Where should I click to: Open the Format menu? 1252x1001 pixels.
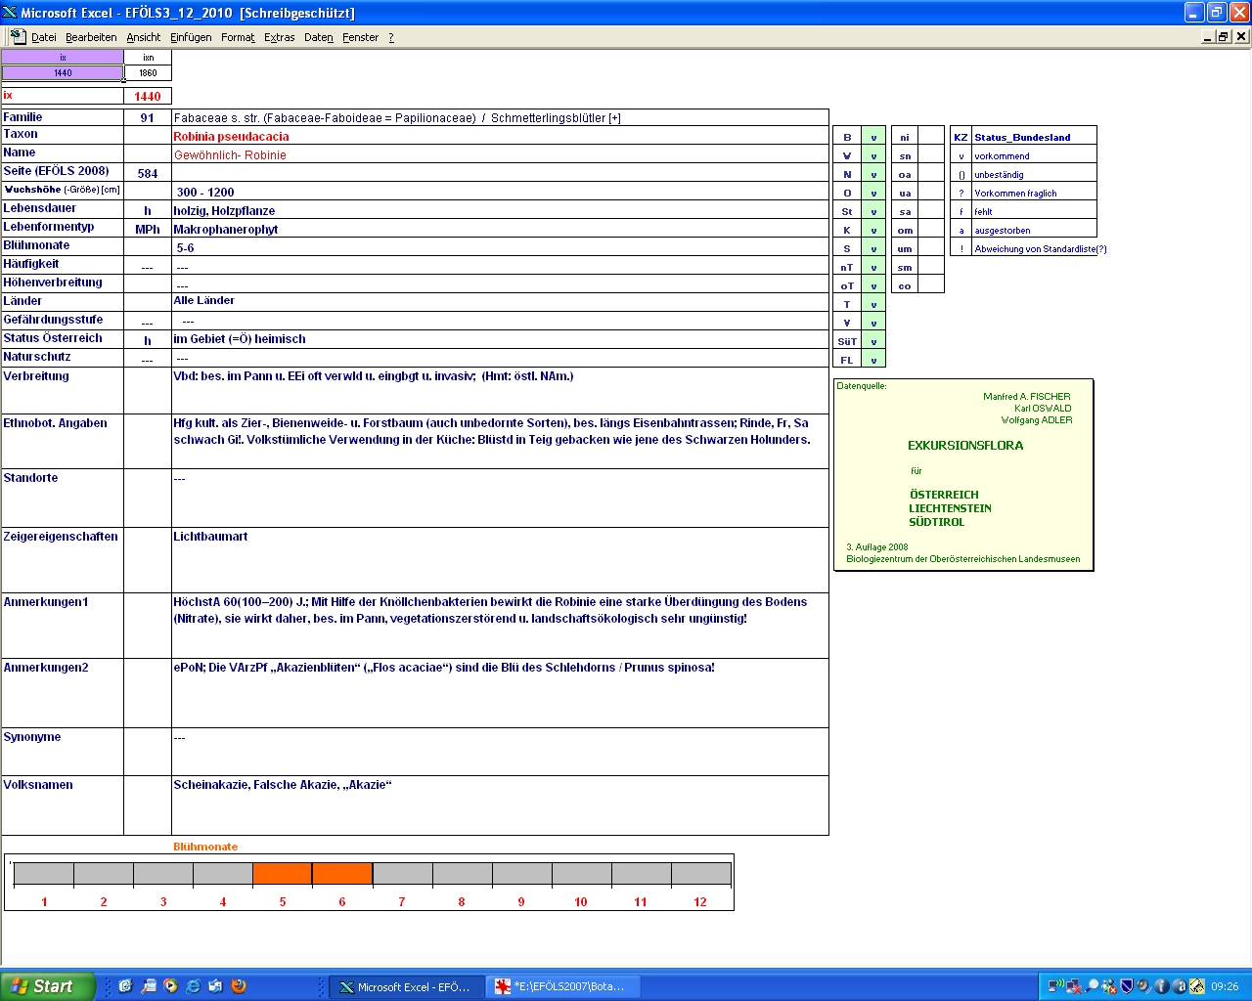point(238,37)
